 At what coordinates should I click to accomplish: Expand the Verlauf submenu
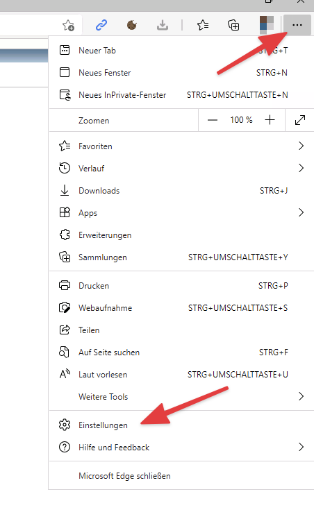181,168
